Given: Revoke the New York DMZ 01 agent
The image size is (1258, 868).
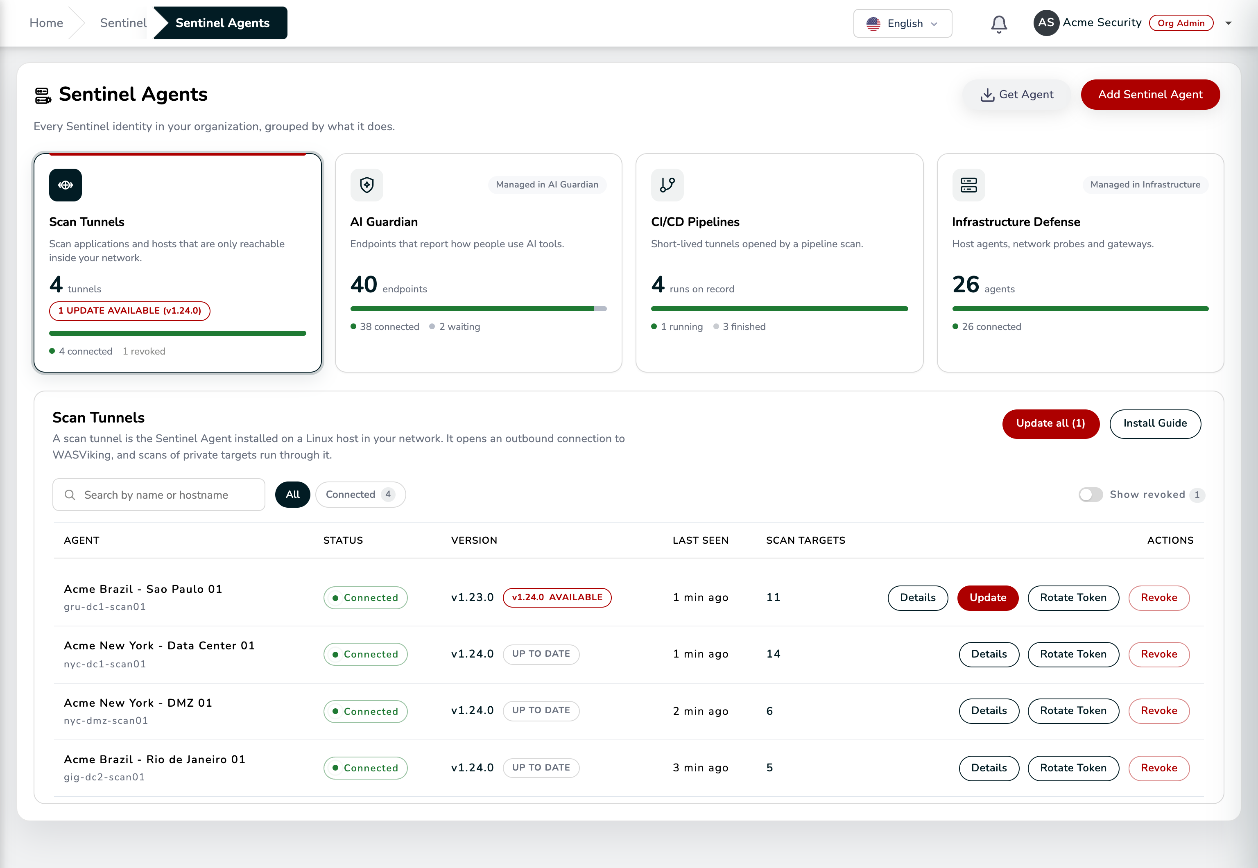Looking at the screenshot, I should click(x=1159, y=711).
